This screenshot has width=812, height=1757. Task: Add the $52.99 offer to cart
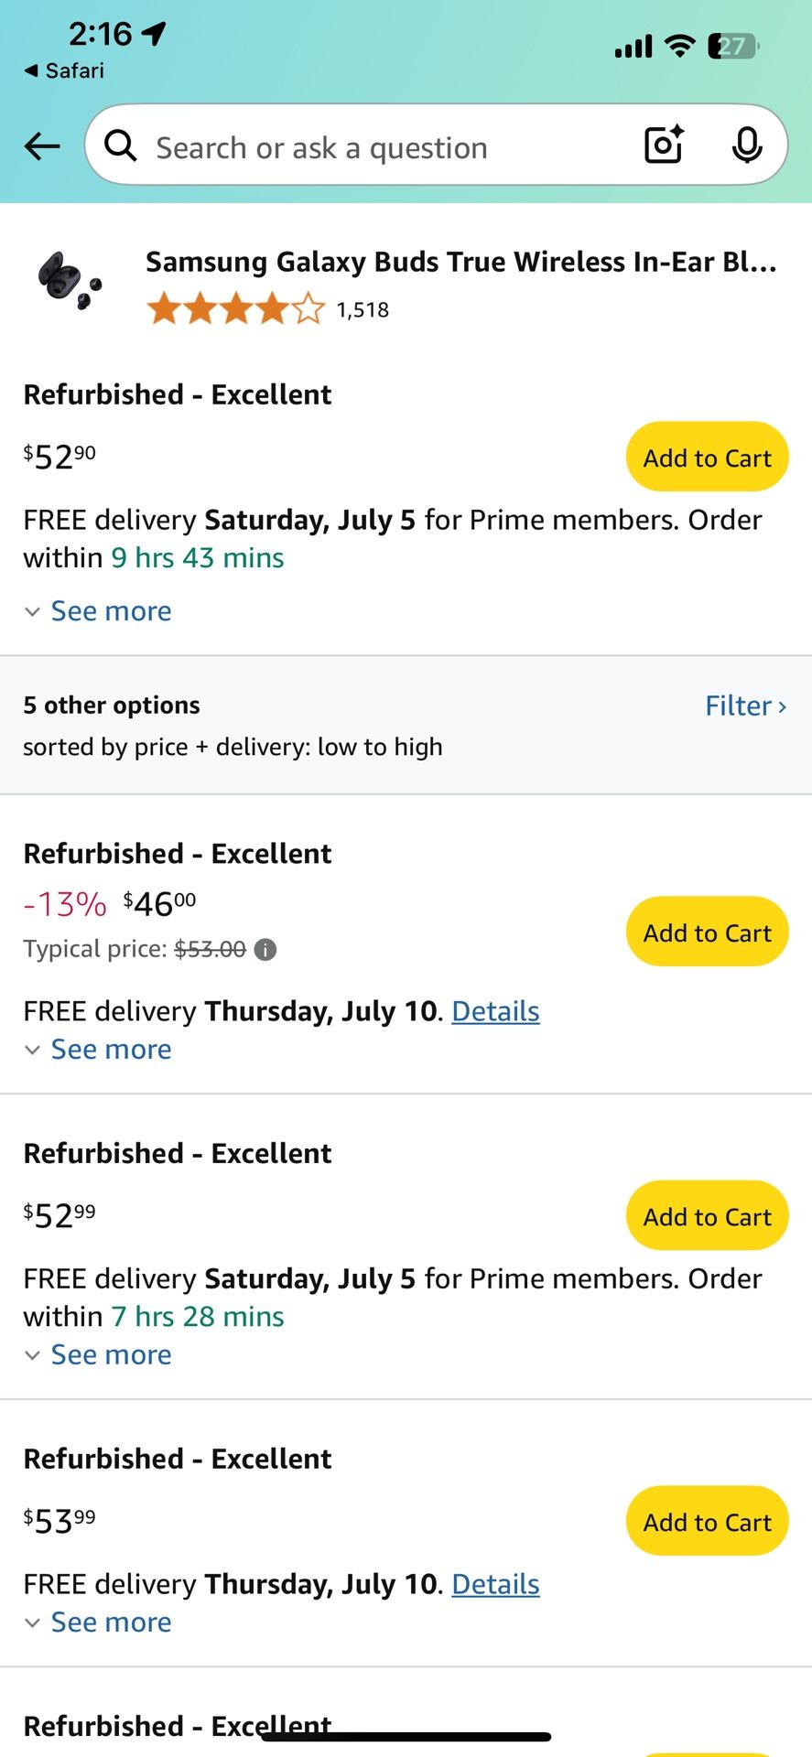(x=707, y=1216)
